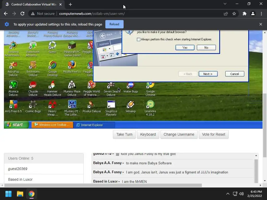Click the share page icon
Screen dimensions: 267x200
(x=226, y=14)
